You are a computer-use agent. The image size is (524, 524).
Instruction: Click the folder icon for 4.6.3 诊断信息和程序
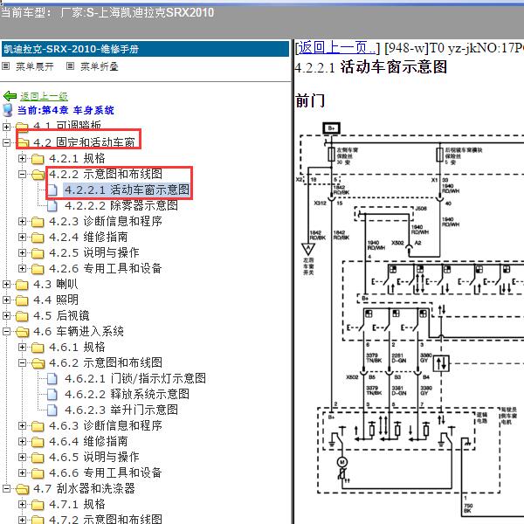pyautogui.click(x=38, y=426)
